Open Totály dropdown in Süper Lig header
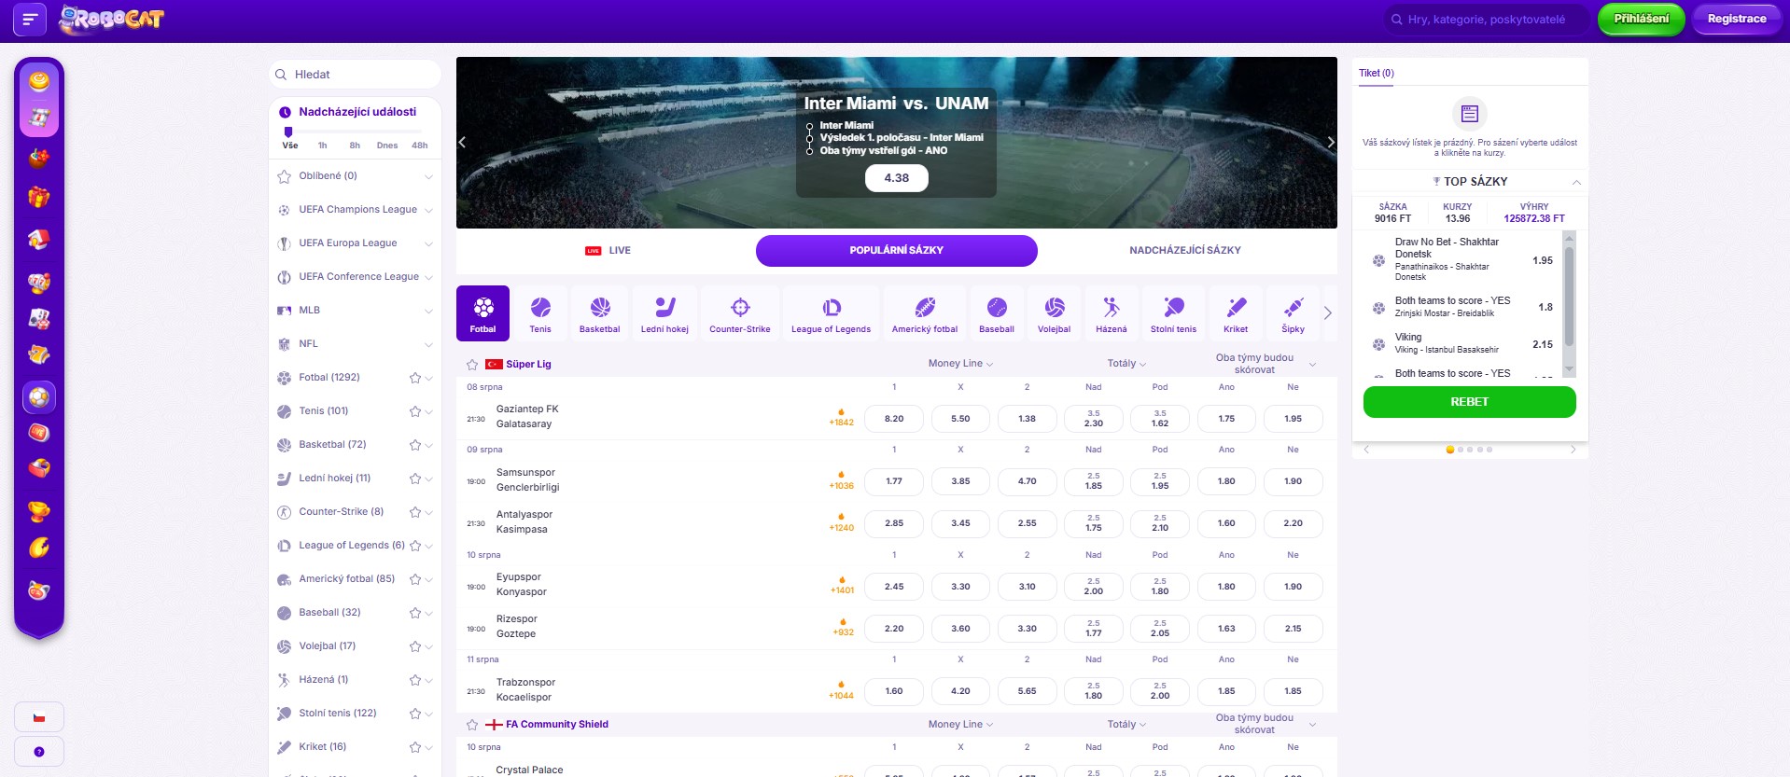Image resolution: width=1790 pixels, height=777 pixels. click(1126, 364)
